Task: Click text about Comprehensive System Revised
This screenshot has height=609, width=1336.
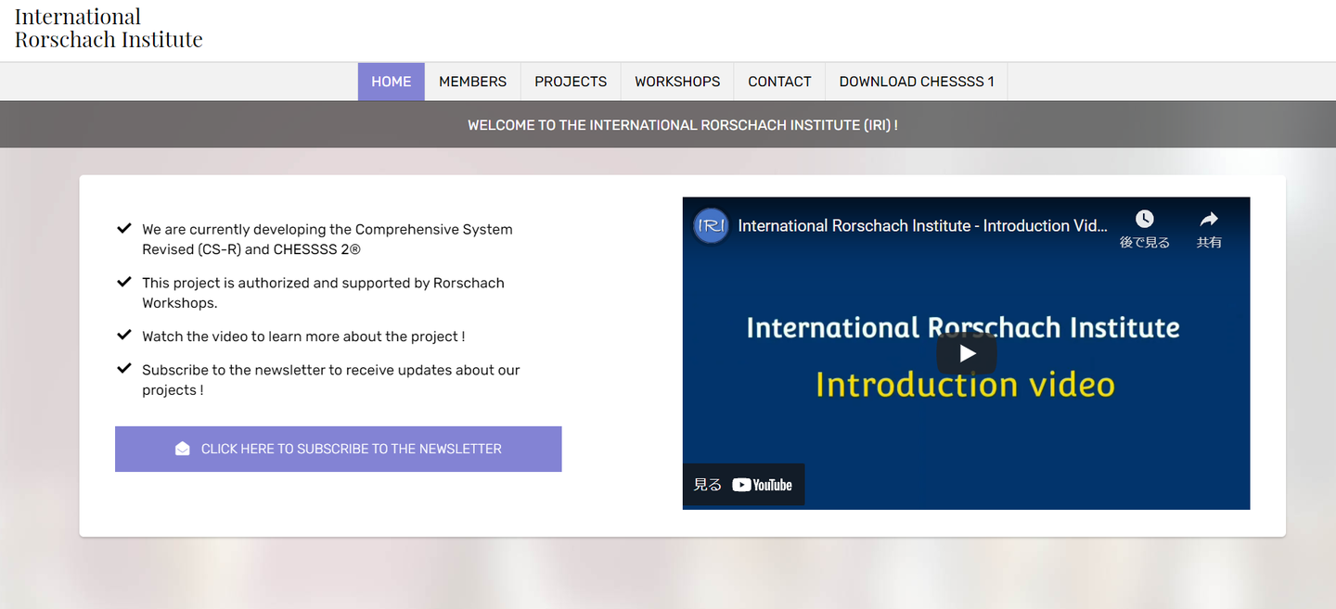Action: pos(328,239)
